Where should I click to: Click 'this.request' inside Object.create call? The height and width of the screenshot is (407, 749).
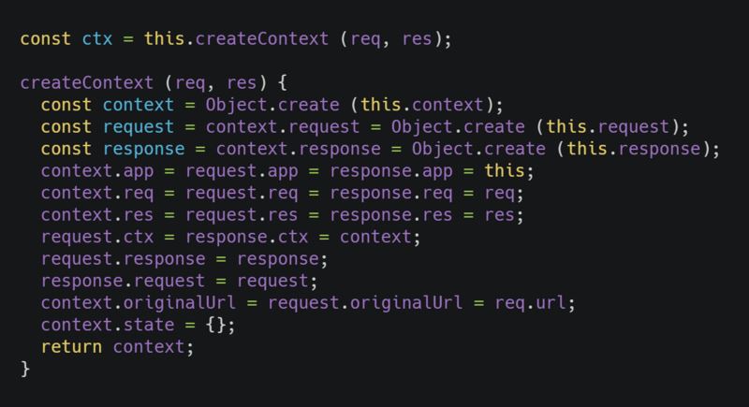click(608, 127)
